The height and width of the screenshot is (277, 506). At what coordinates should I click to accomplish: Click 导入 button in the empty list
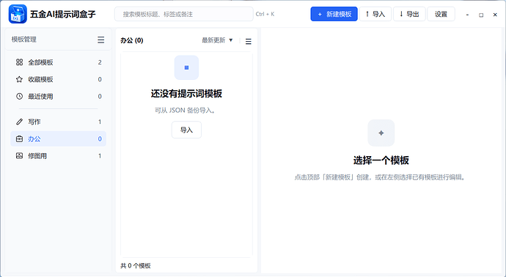(x=186, y=130)
